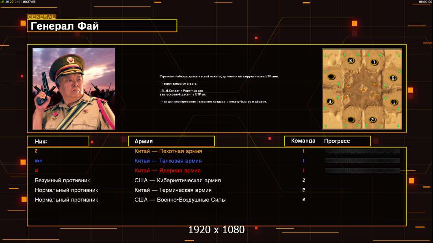The width and height of the screenshot is (433, 243).
Task: Click the progress bar of player xxe
Action: coord(362,161)
